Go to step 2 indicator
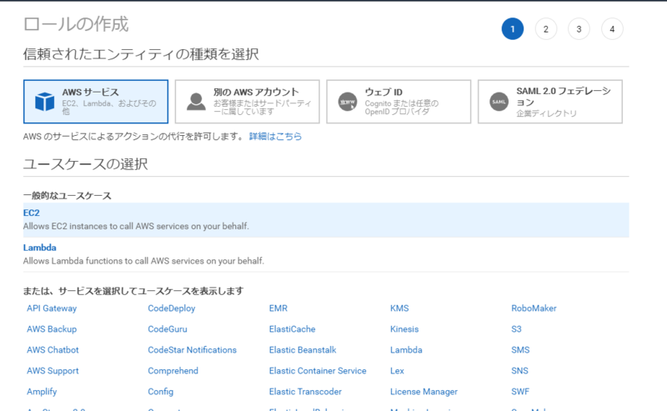Screen dimensions: 667x411 click(546, 29)
